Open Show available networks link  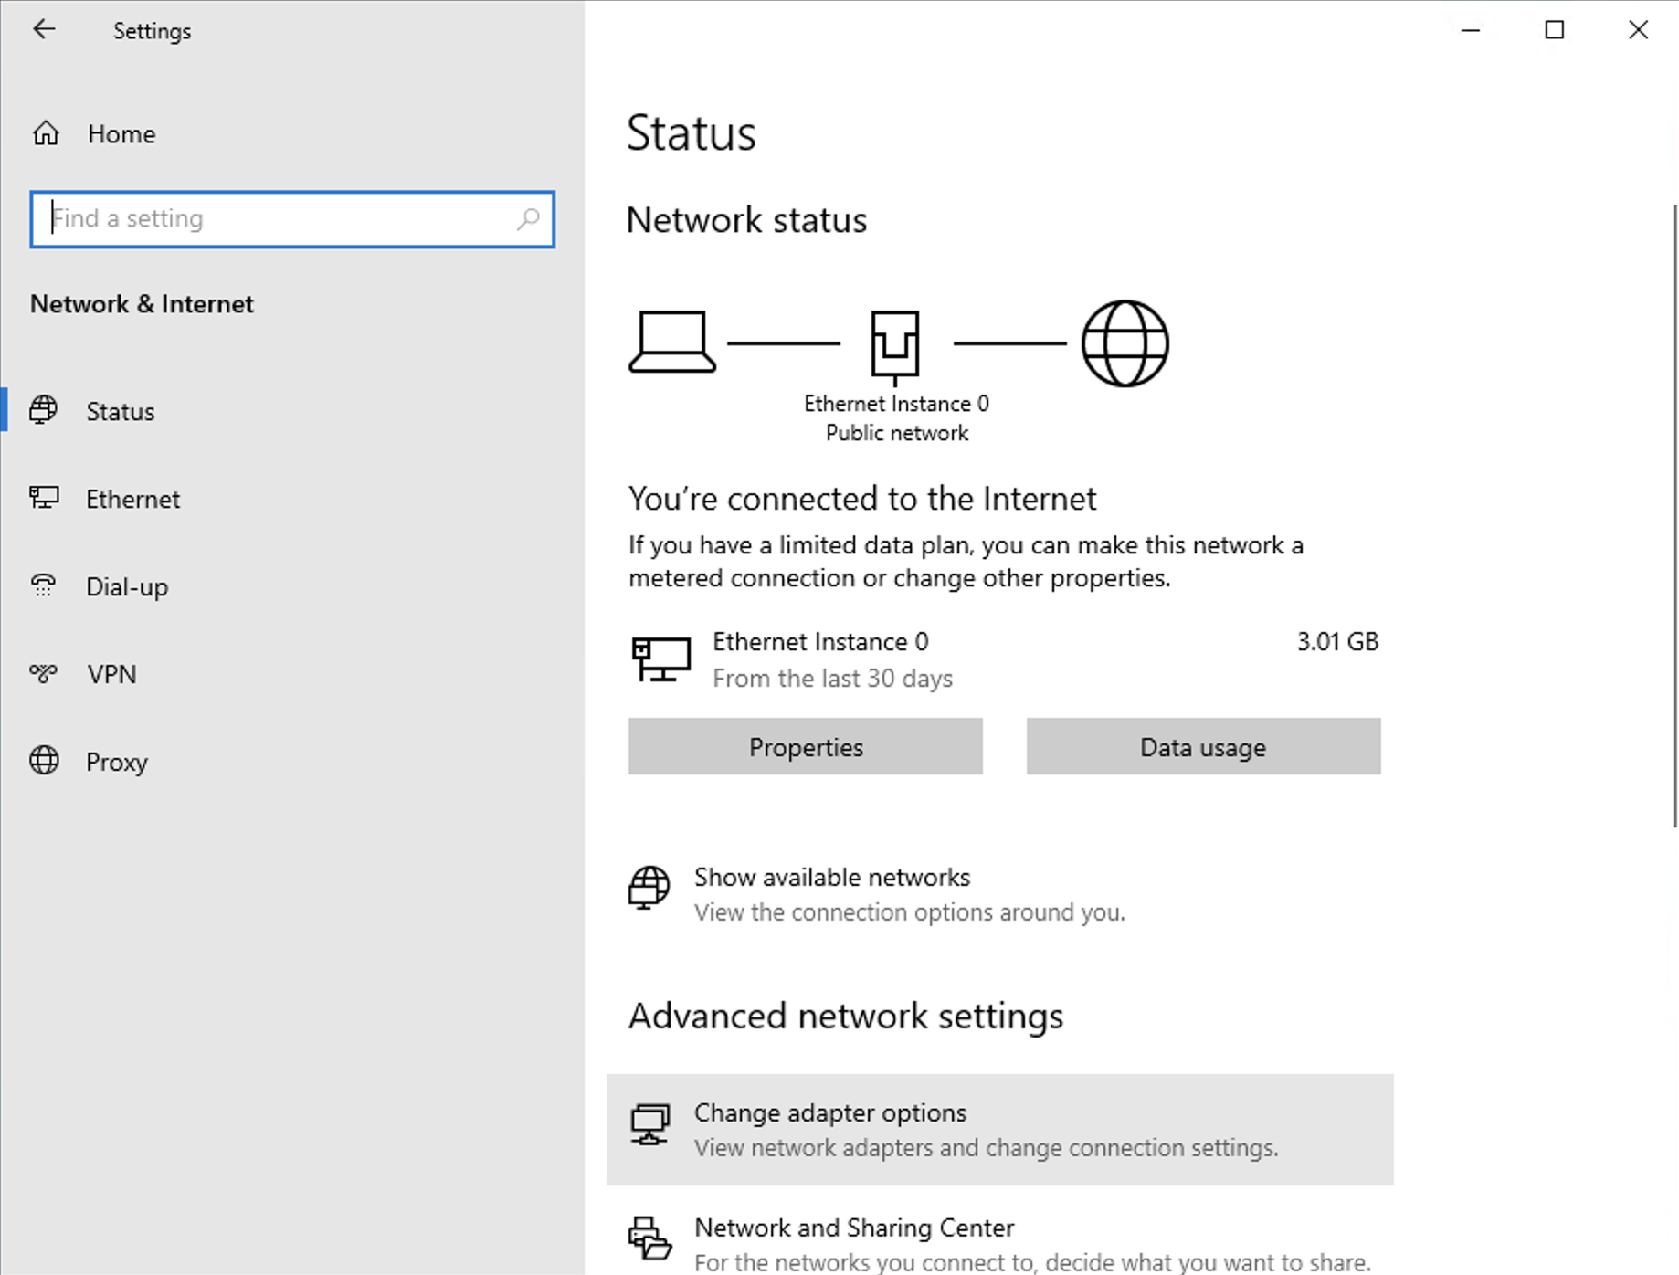tap(831, 878)
